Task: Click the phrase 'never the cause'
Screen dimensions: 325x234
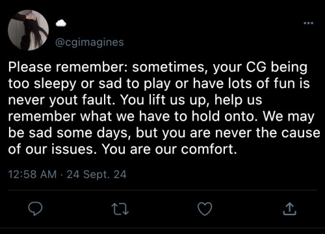Action: (267, 133)
